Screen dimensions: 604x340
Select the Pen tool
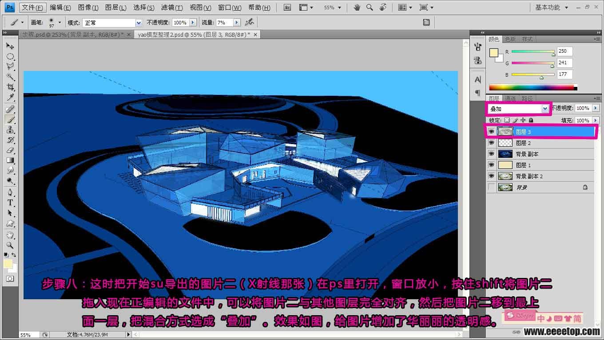(10, 192)
